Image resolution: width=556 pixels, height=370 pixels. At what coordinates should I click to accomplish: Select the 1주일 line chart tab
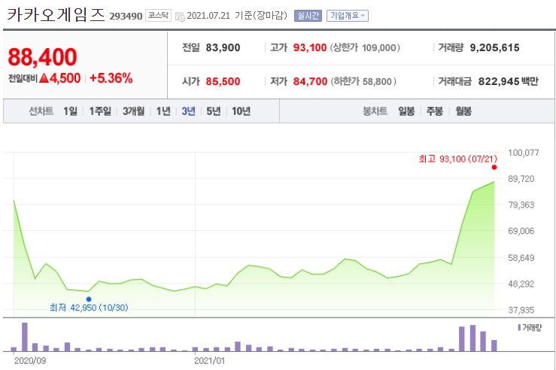(100, 111)
